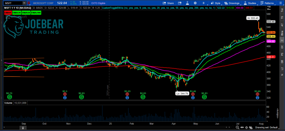
Task: Click the lightbulb icon under $3.3 earnings
Action: click(x=65, y=97)
